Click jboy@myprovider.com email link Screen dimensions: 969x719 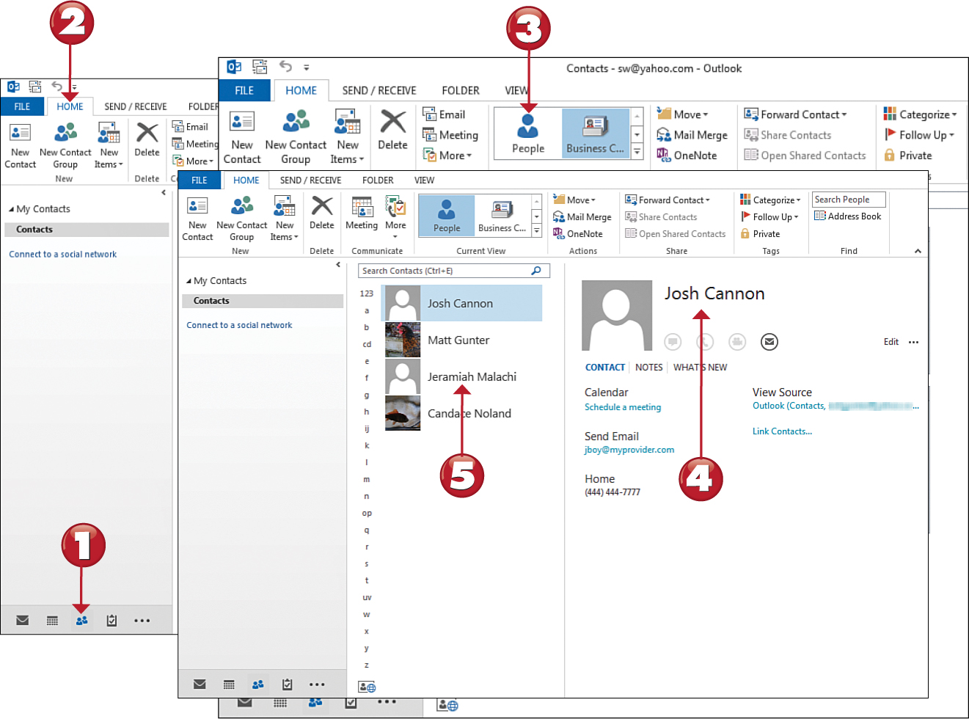click(x=629, y=450)
